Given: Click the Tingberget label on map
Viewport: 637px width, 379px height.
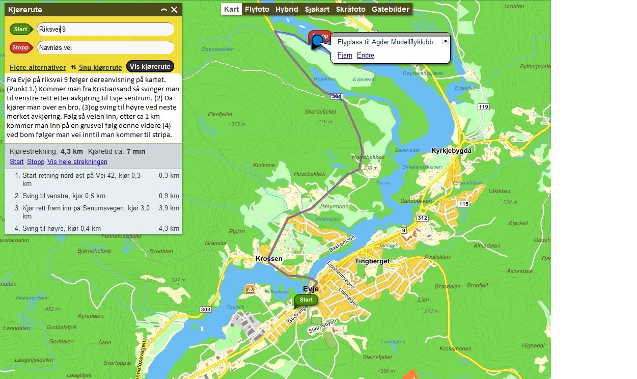Looking at the screenshot, I should 372,261.
